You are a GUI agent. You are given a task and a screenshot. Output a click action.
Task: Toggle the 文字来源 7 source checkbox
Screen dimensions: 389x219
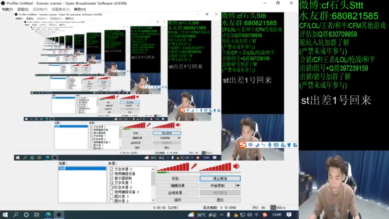[111, 183]
